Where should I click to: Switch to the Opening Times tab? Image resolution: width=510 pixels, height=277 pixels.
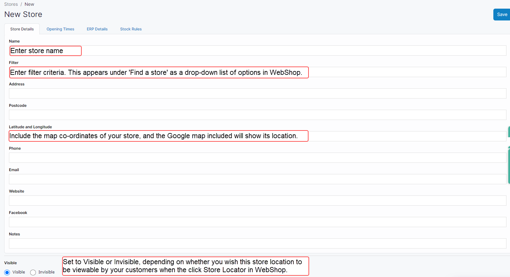[x=60, y=29]
